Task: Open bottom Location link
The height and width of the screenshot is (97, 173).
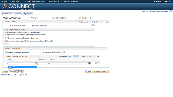Action: (15, 75)
